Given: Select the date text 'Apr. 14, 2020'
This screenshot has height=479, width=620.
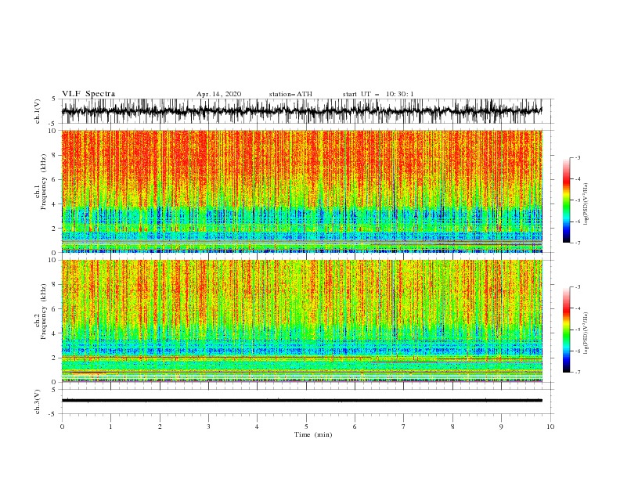Looking at the screenshot, I should click(x=218, y=94).
